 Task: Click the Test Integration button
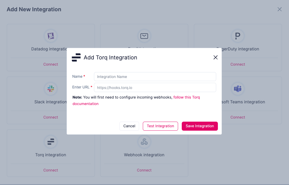160,126
